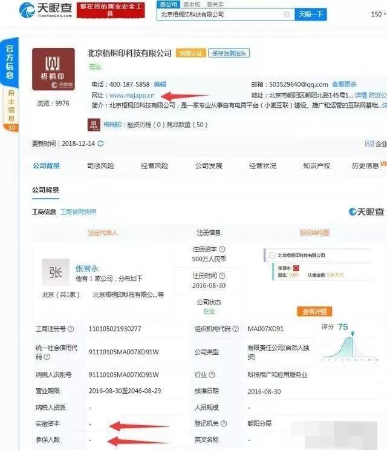Click the score distribution chart
Viewport: 387px width, 450px height.
coord(350,346)
